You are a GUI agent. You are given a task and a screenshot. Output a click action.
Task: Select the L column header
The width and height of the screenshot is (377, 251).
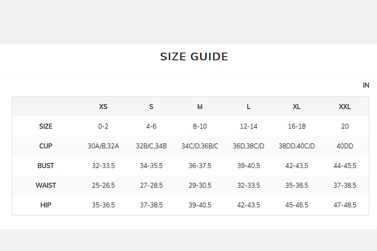[x=249, y=107]
